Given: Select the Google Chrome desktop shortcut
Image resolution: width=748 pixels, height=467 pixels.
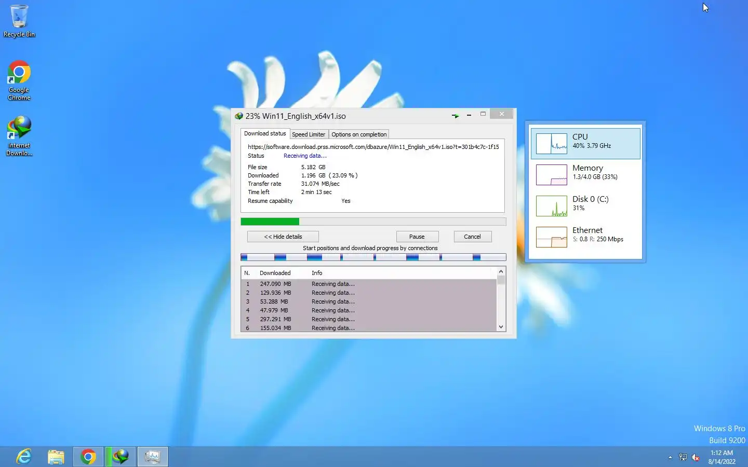Looking at the screenshot, I should [x=19, y=80].
